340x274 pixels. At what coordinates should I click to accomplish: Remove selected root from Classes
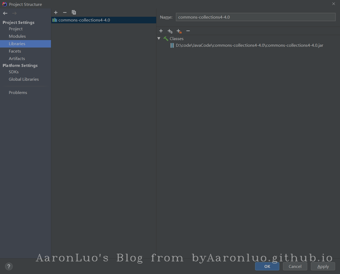click(188, 31)
